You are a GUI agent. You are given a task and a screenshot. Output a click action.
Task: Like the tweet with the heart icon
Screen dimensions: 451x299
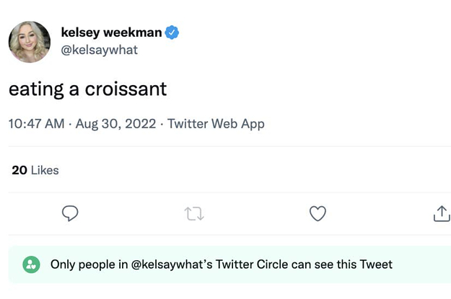pos(318,213)
